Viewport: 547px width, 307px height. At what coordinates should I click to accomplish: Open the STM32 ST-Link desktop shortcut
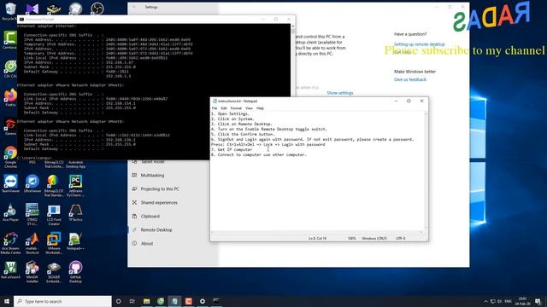pyautogui.click(x=32, y=214)
